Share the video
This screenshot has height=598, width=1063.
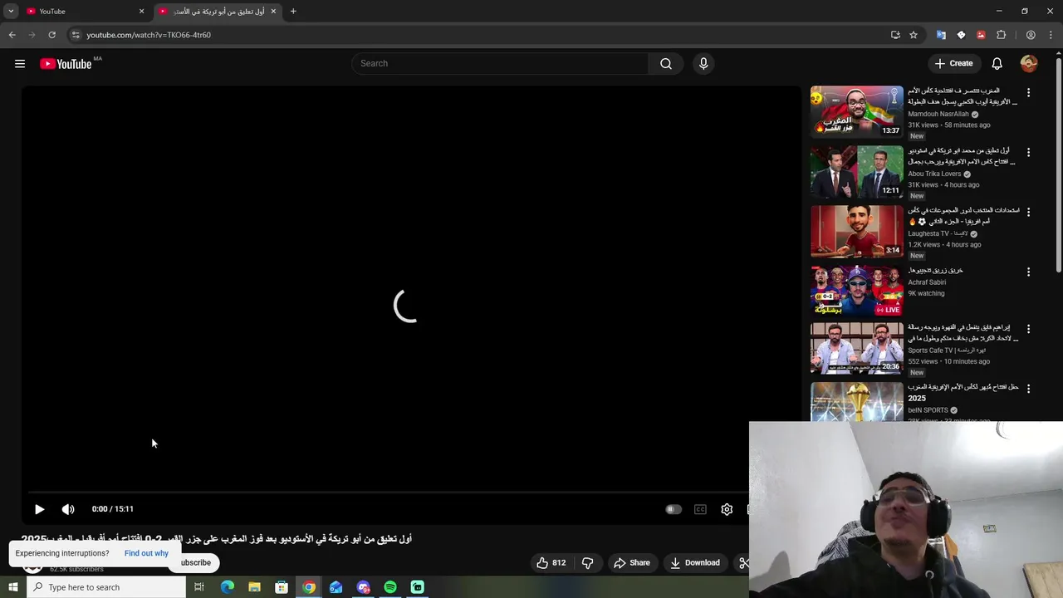(x=632, y=563)
